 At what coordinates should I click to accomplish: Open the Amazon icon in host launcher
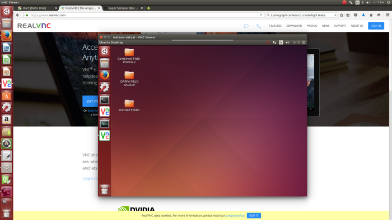[x=7, y=119]
